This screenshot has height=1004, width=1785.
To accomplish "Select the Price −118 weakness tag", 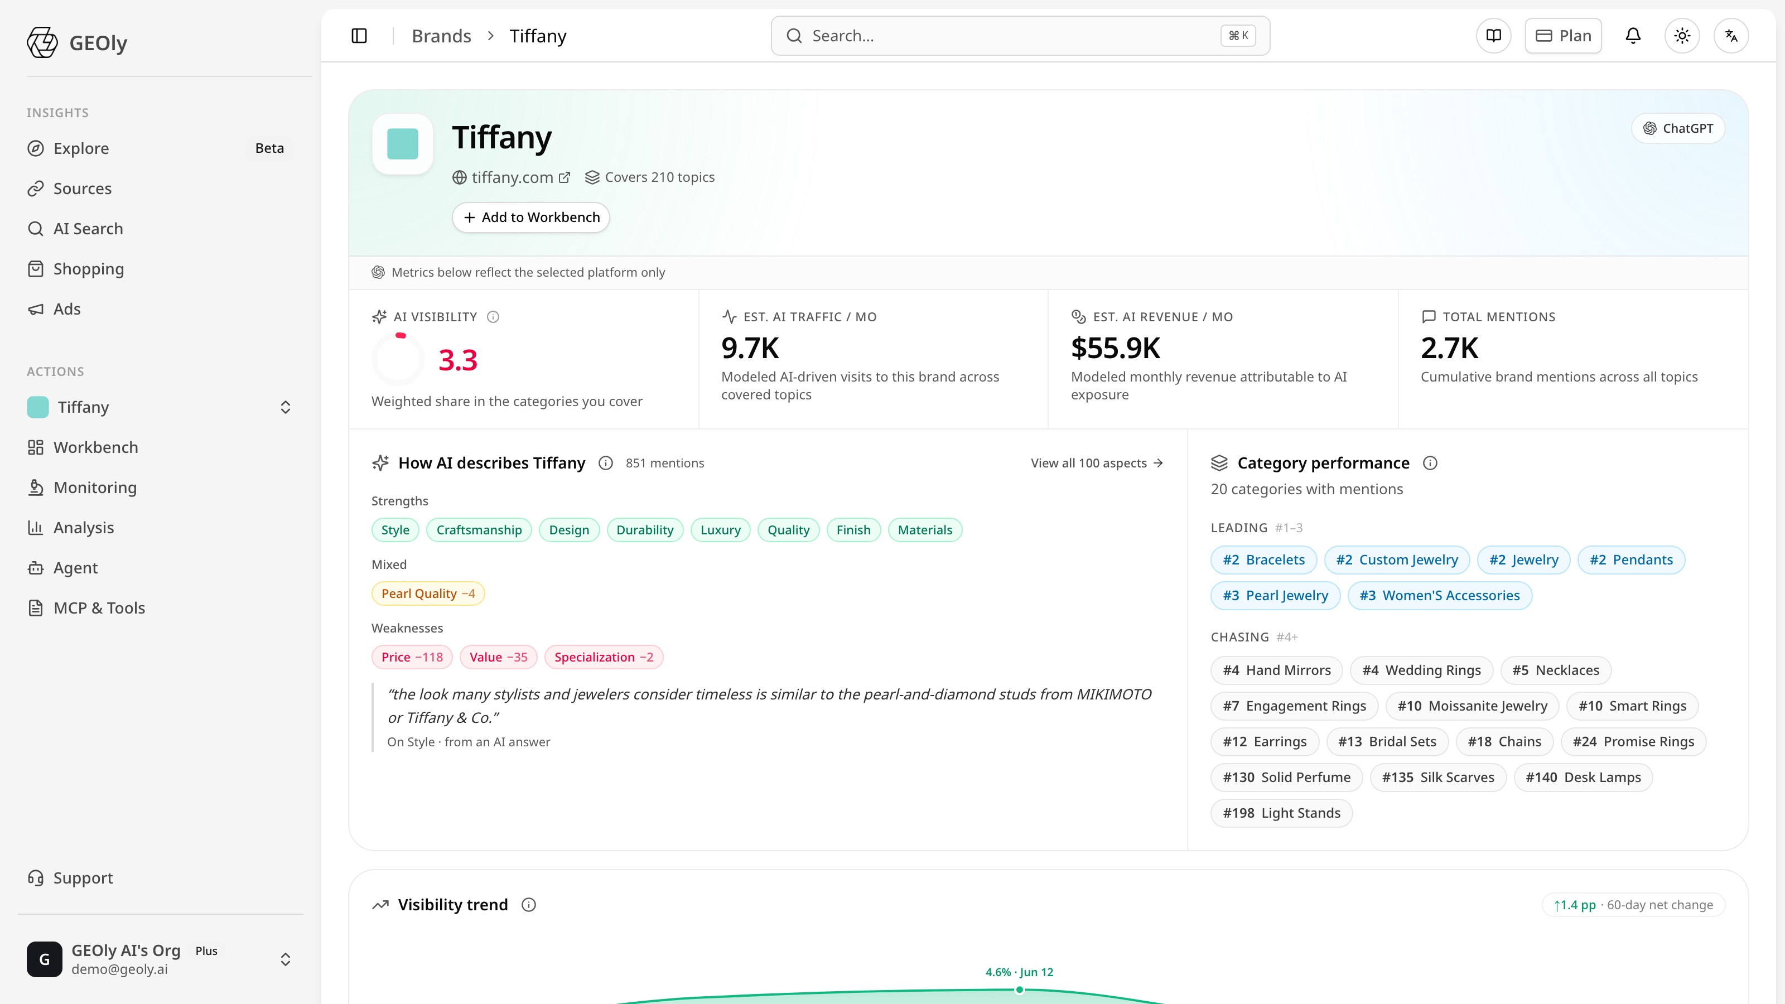I will [412, 658].
